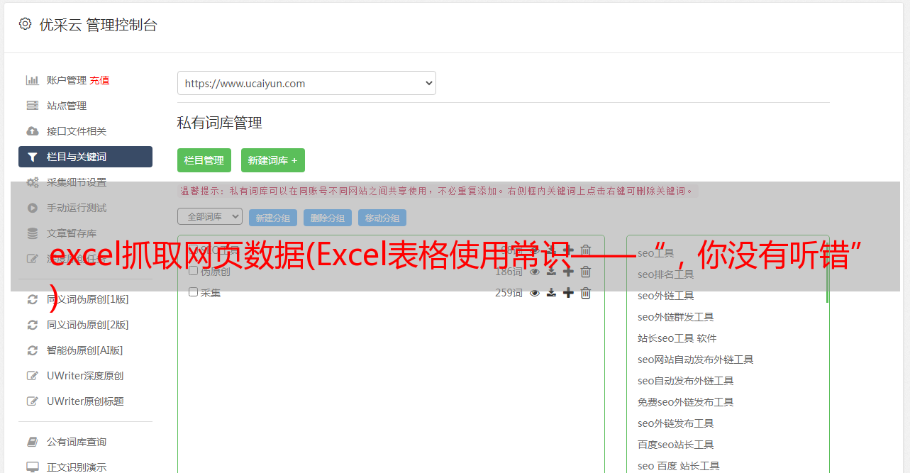The height and width of the screenshot is (473, 910).
Task: Click the database icon beside 文章暂存库
Action: (32, 233)
